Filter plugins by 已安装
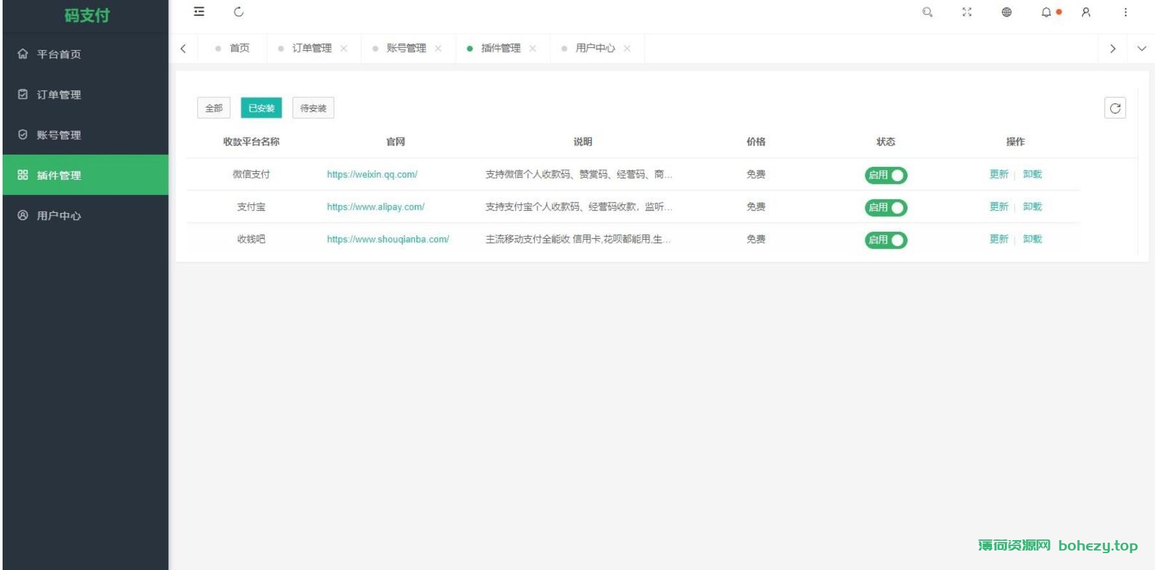The image size is (1155, 570). coord(261,108)
